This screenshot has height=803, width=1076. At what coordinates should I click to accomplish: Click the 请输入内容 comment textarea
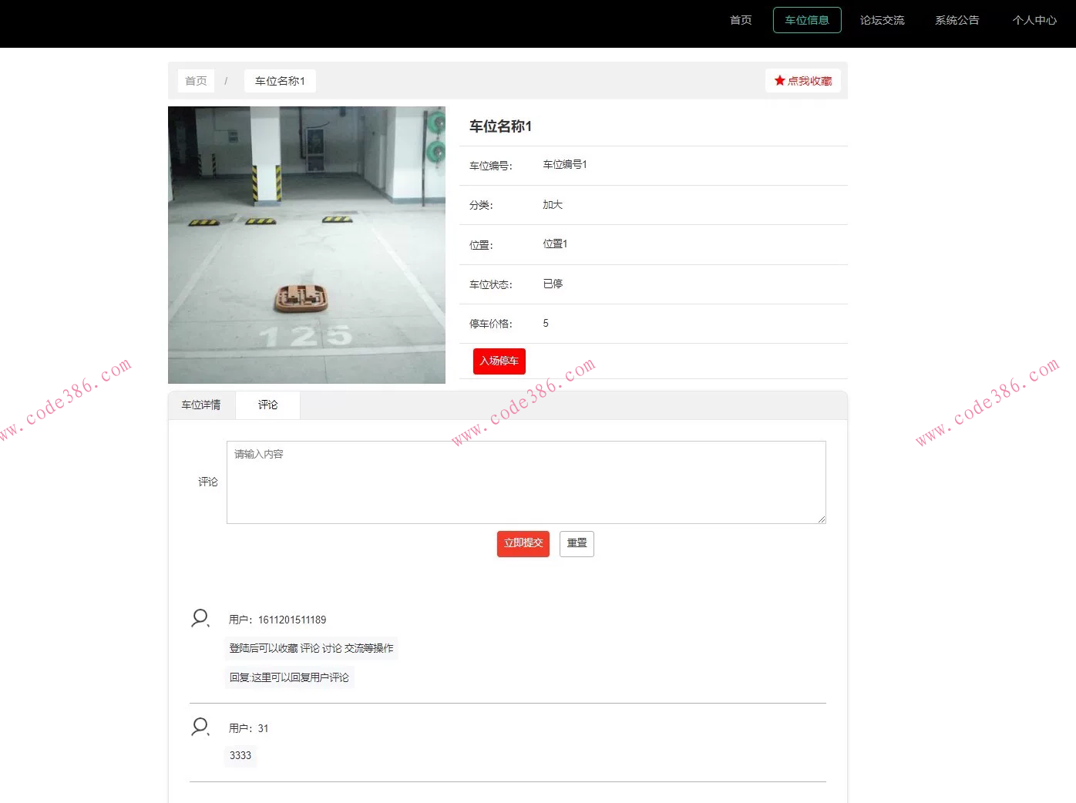click(526, 482)
